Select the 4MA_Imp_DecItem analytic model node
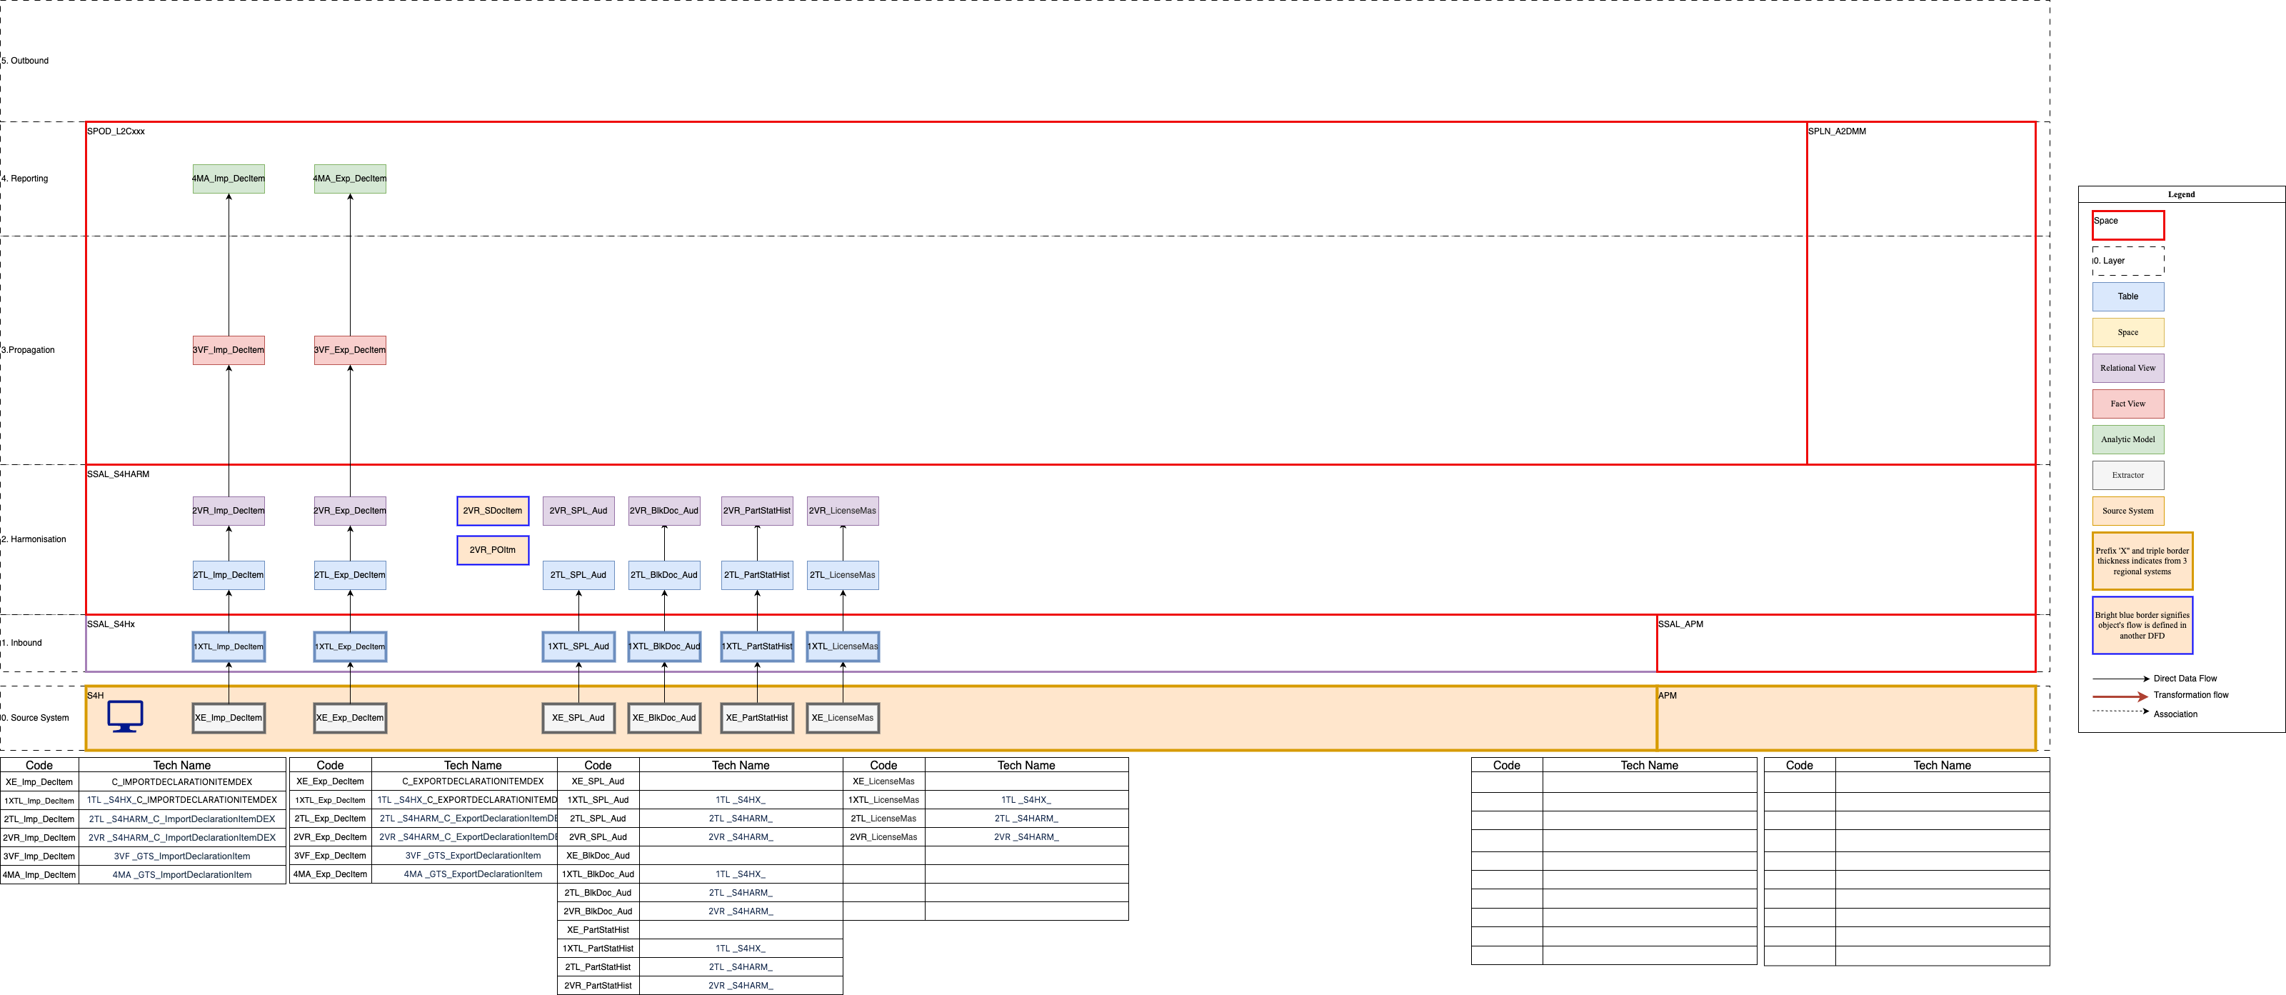 (228, 179)
